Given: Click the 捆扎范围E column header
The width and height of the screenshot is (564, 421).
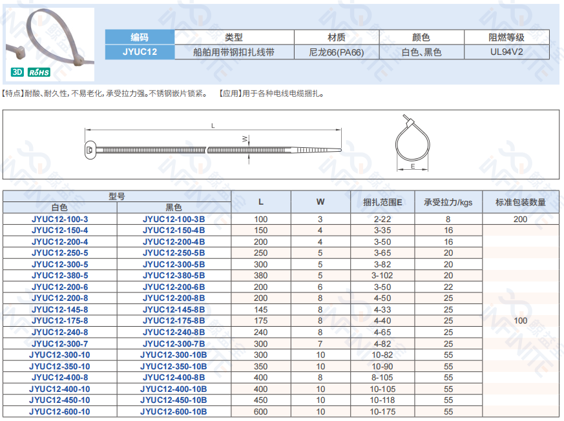Looking at the screenshot, I should pyautogui.click(x=382, y=202).
